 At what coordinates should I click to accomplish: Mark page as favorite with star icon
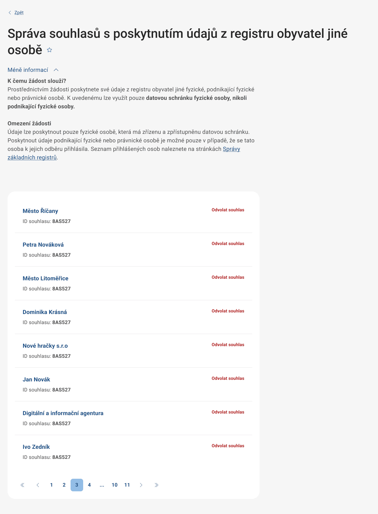[x=49, y=50]
